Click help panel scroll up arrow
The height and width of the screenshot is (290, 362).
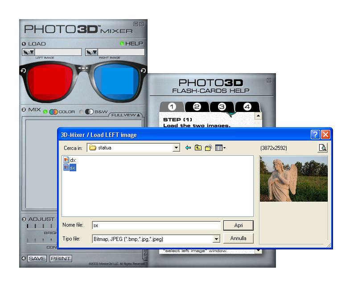[258, 116]
